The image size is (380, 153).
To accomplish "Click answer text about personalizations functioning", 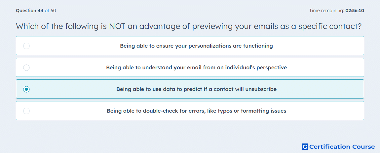I will (x=196, y=46).
